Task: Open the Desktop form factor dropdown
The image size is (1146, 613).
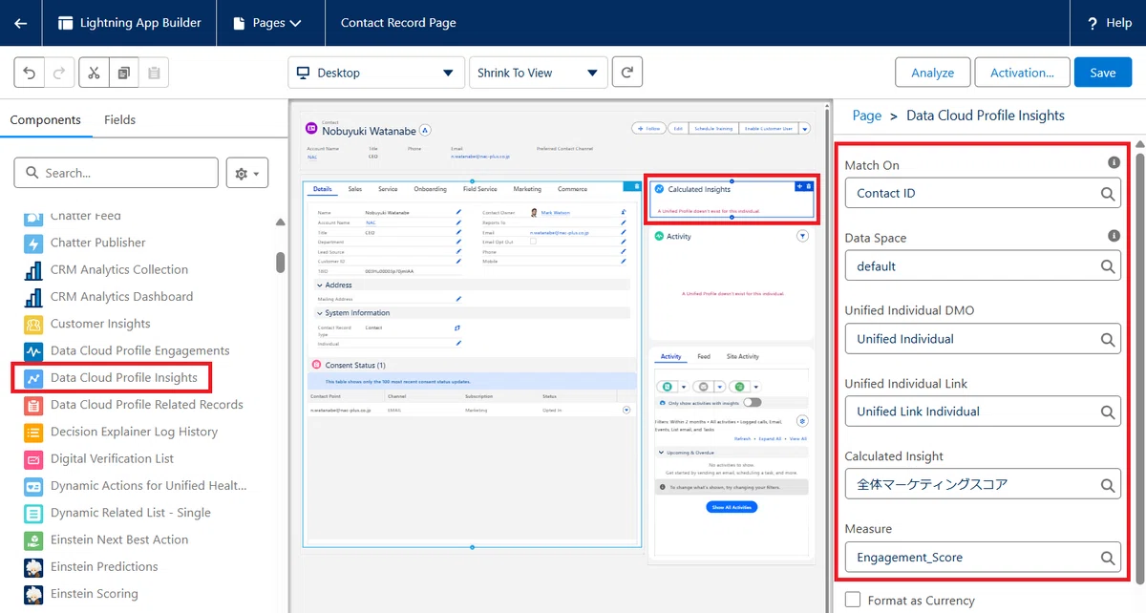Action: click(375, 73)
